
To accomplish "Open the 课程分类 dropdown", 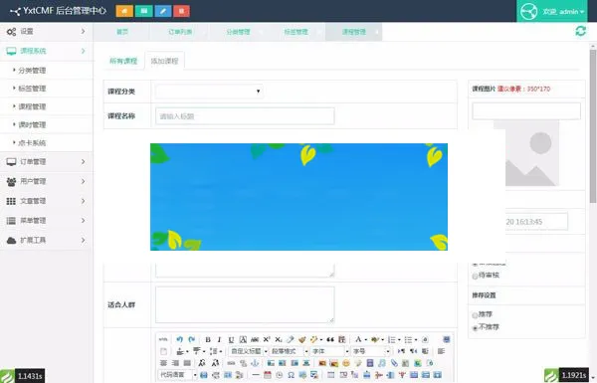I will [x=209, y=92].
